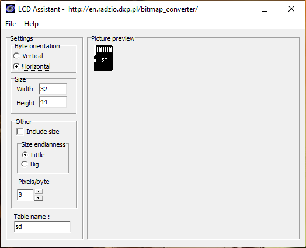Decrease Pixels/byte with the down arrow
Image resolution: width=306 pixels, height=248 pixels.
click(39, 198)
